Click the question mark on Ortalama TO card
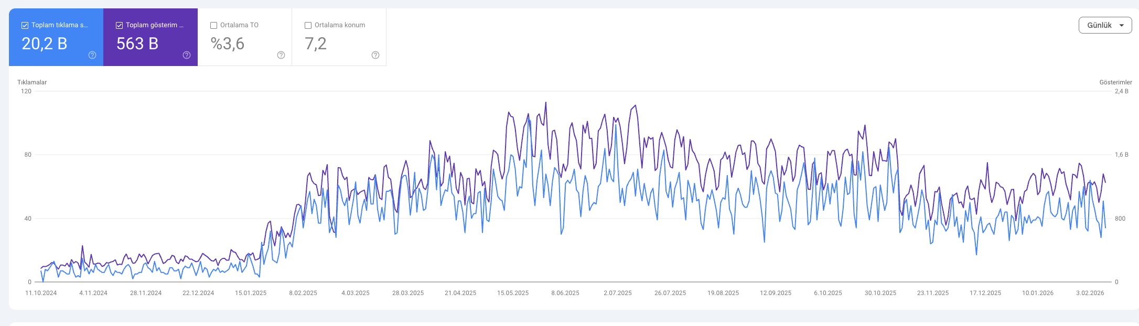 pos(281,55)
